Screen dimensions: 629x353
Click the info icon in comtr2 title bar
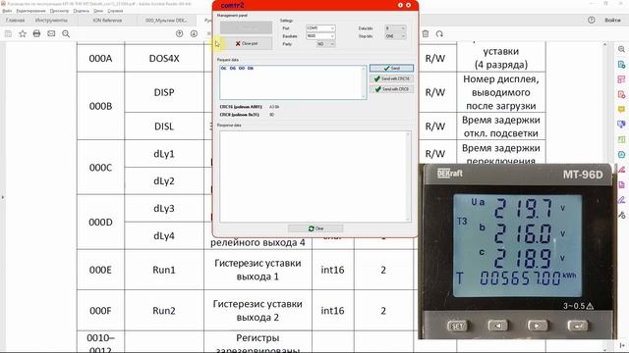400,5
